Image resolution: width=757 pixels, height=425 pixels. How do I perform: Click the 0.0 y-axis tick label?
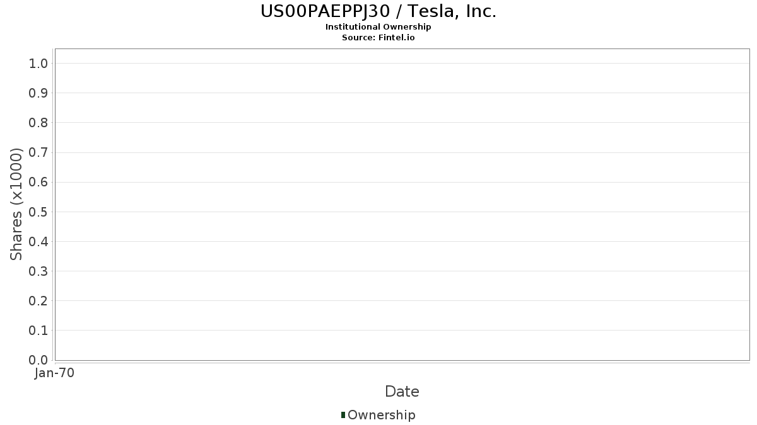coord(38,360)
